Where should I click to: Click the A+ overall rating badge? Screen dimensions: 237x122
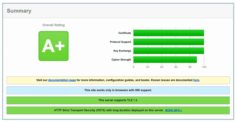click(x=53, y=46)
